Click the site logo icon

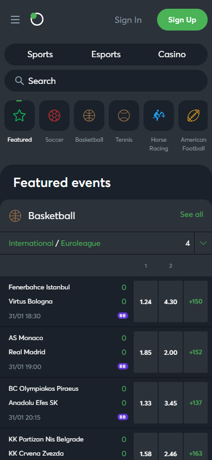tap(37, 20)
